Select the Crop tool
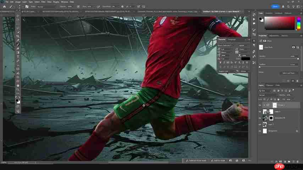This screenshot has width=303, height=170. [x=18, y=36]
